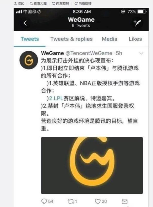Switch to the Tweets & replies tab
This screenshot has height=207, width=153.
point(72,39)
